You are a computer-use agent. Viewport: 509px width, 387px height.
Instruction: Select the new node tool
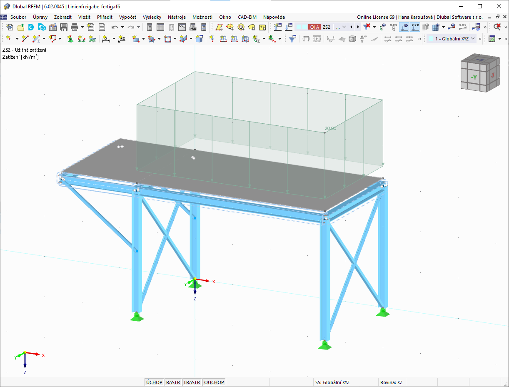coord(8,39)
